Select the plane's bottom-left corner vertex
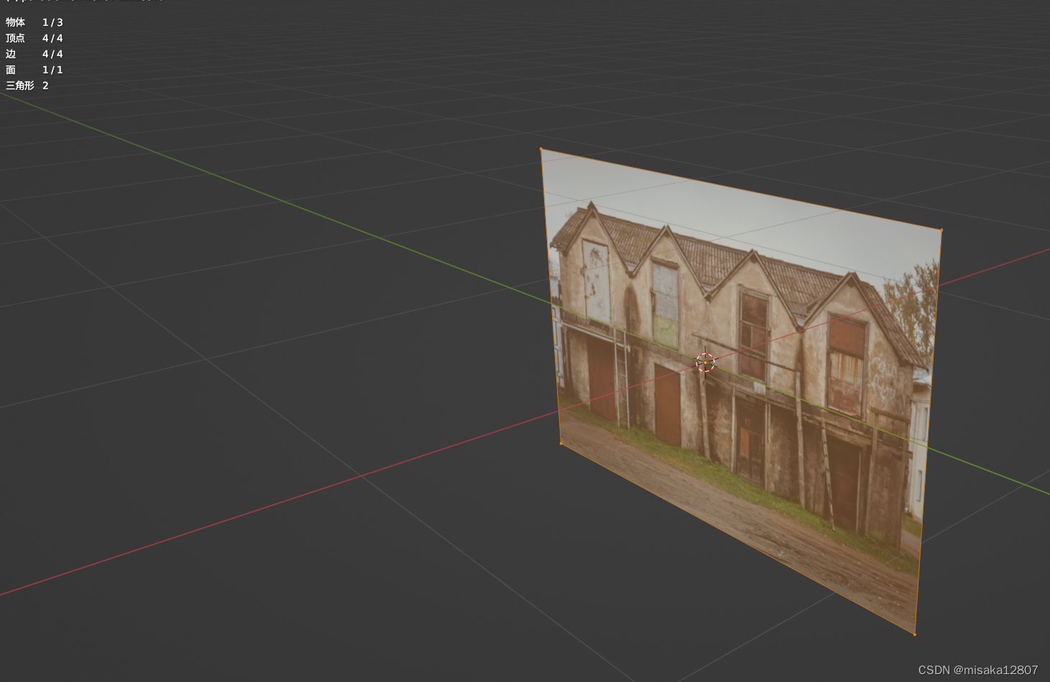This screenshot has height=682, width=1050. pyautogui.click(x=561, y=443)
